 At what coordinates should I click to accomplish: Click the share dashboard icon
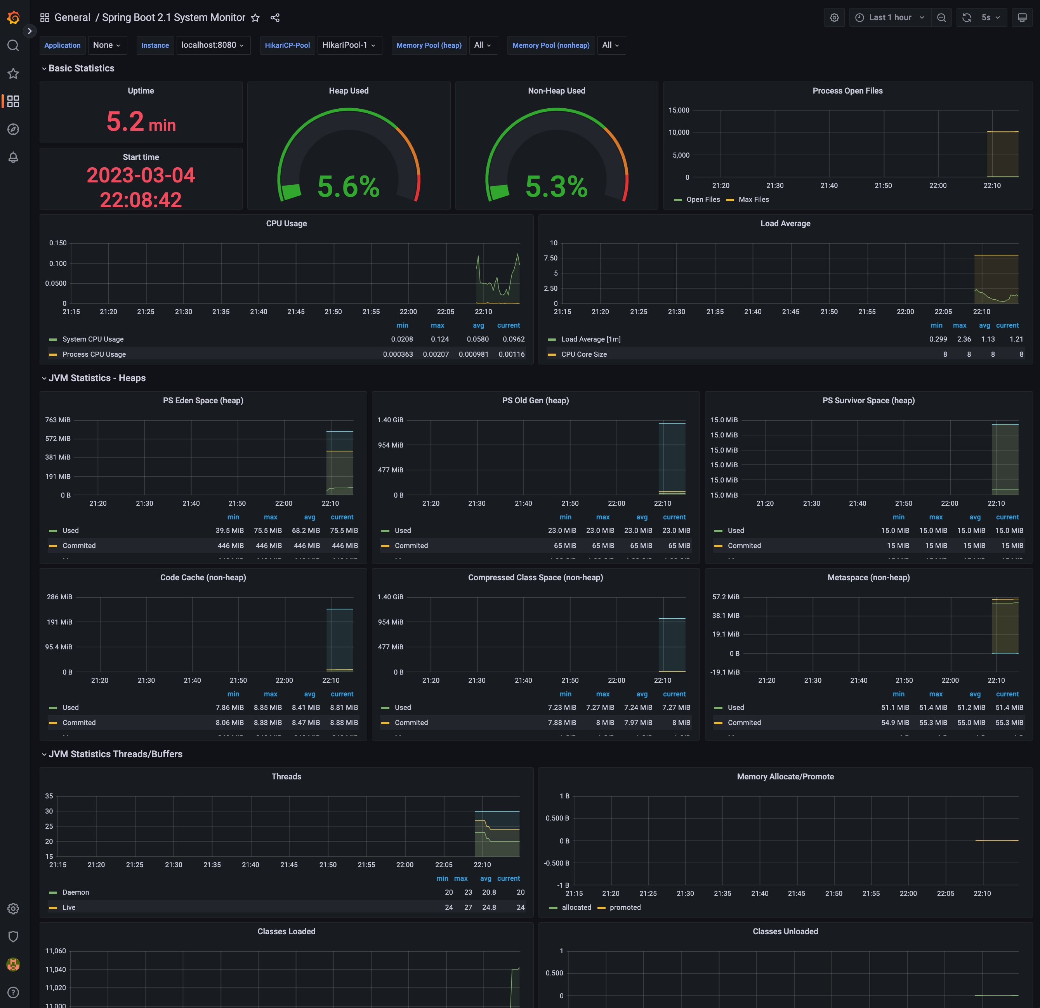[275, 18]
